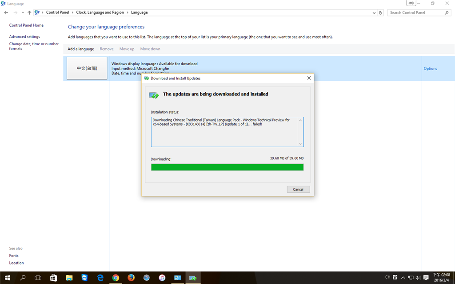Click Move down in language toolbar

[x=150, y=49]
